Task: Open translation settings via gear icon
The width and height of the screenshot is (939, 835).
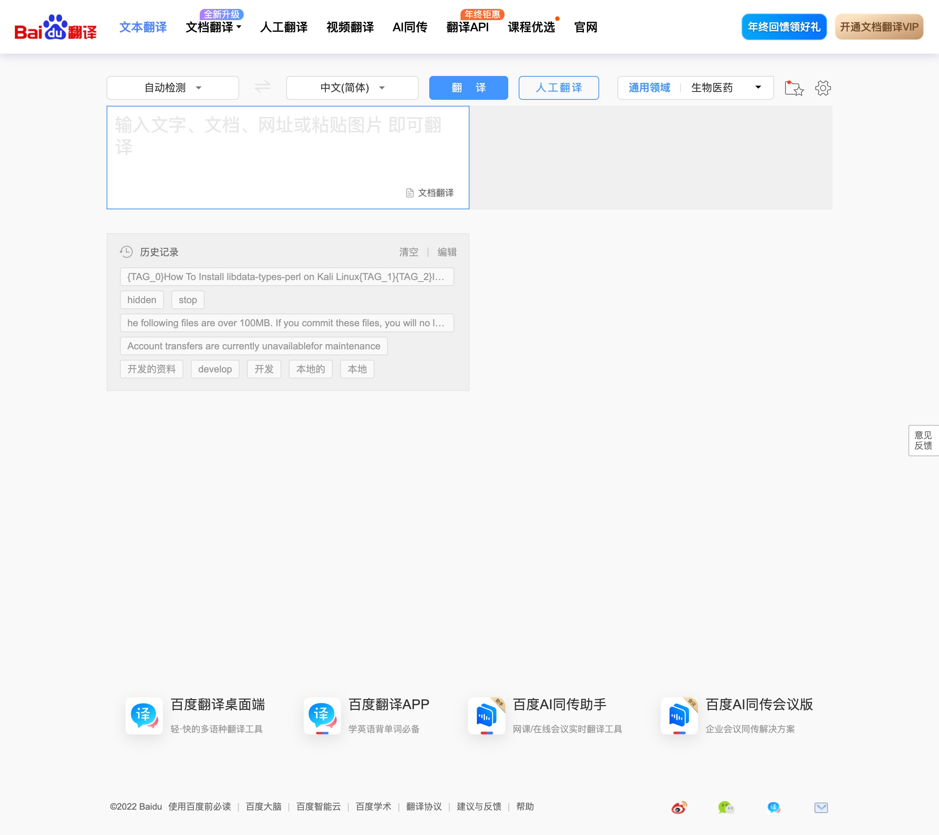Action: 823,88
